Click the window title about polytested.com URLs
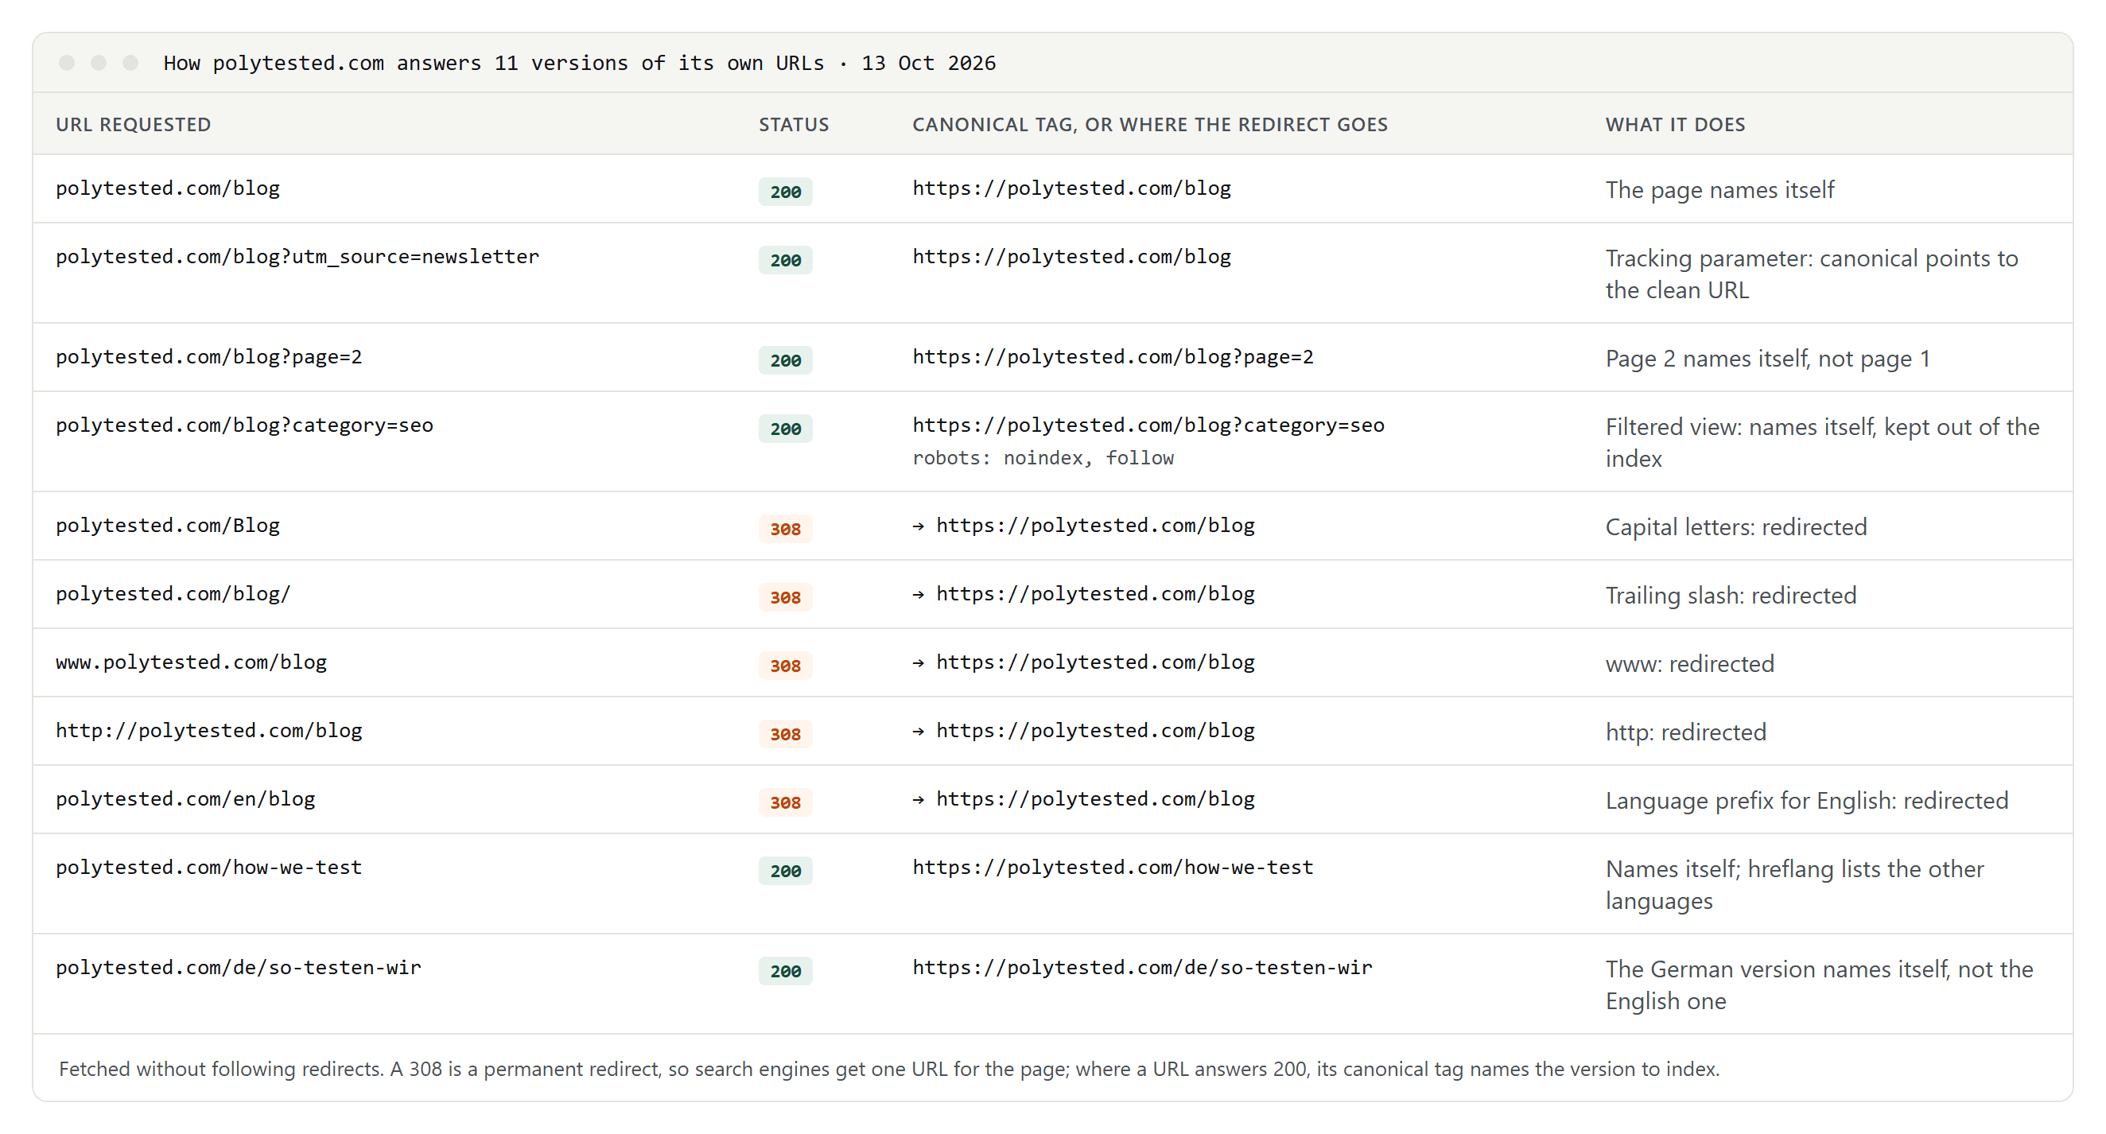2106x1134 pixels. (580, 63)
